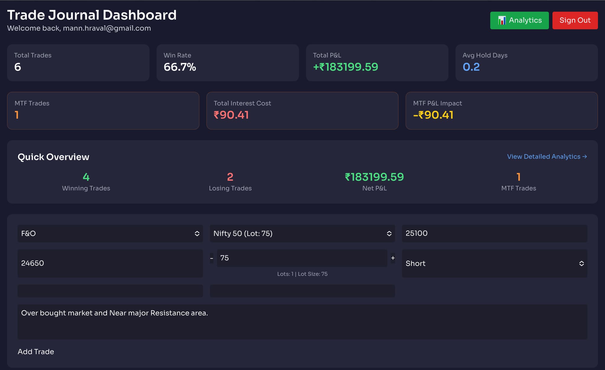605x370 pixels.
Task: Expand the F&O segment dropdown
Action: 110,233
